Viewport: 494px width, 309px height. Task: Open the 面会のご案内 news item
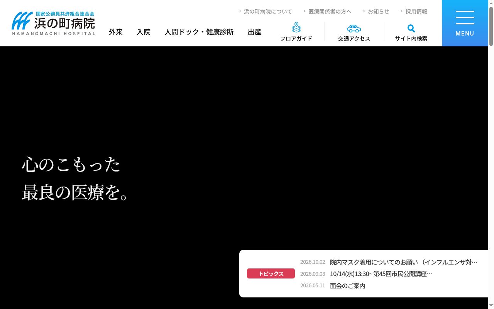tap(348, 285)
